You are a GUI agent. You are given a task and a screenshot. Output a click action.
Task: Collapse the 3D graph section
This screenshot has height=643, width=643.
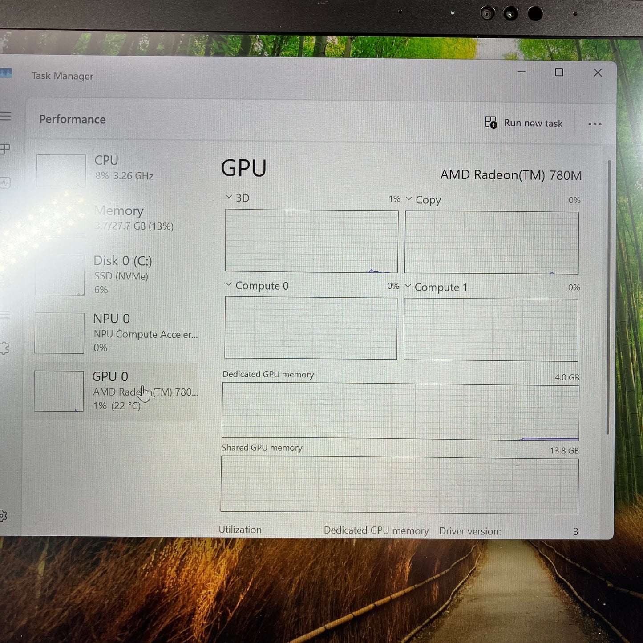[230, 197]
